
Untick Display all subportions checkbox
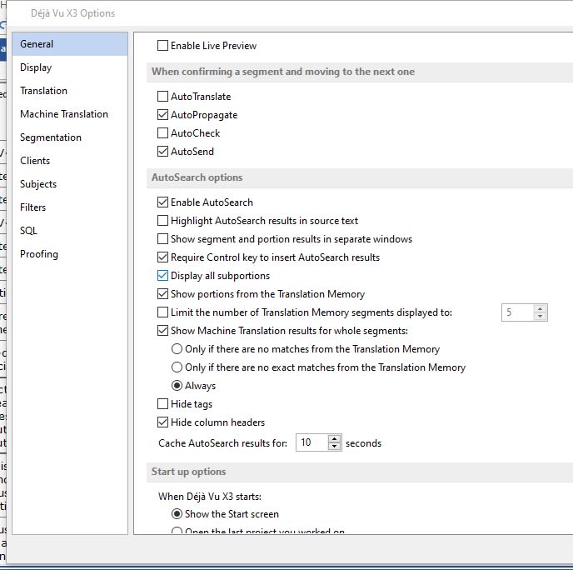pyautogui.click(x=162, y=276)
